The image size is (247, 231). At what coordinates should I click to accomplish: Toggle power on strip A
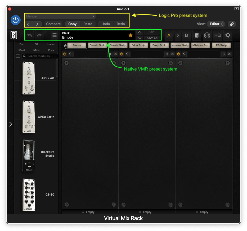tap(65, 54)
